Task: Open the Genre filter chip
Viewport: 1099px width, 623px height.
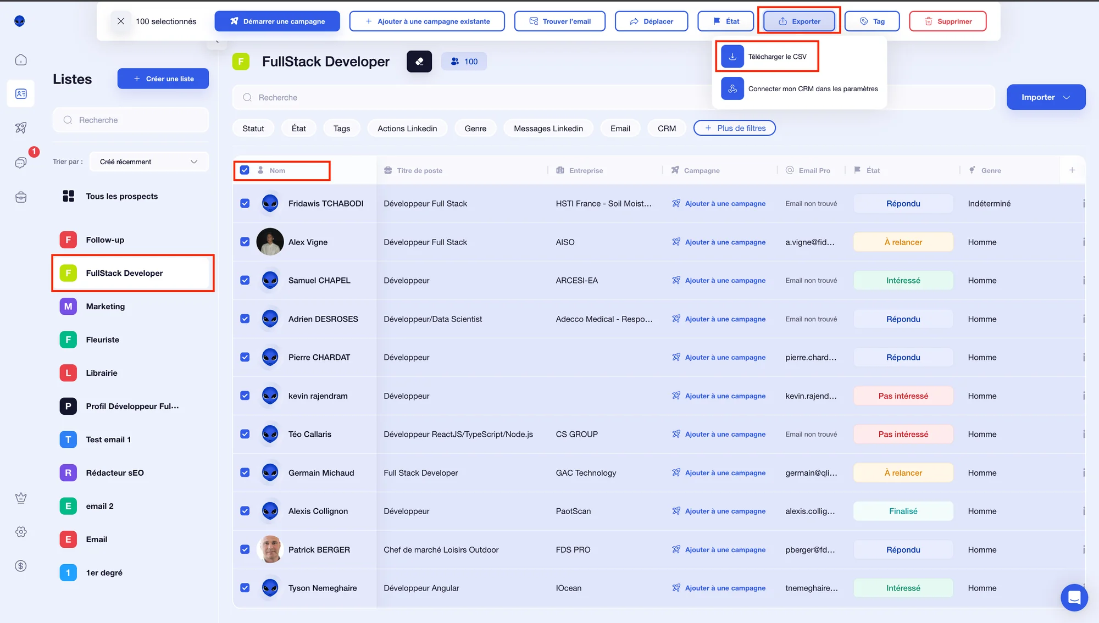Action: [475, 128]
